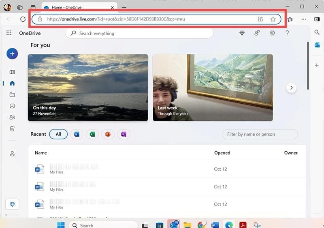
Task: View site information lock icon
Action: pos(40,19)
